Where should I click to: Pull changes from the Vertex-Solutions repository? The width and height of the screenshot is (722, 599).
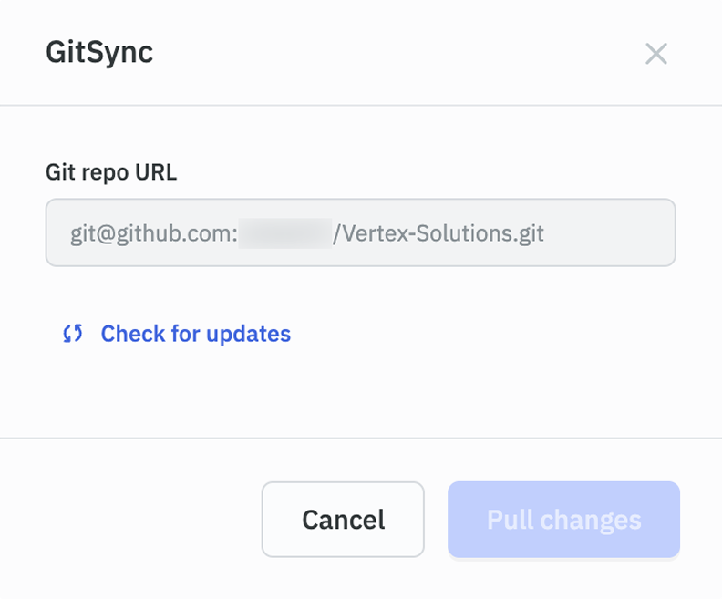(563, 520)
